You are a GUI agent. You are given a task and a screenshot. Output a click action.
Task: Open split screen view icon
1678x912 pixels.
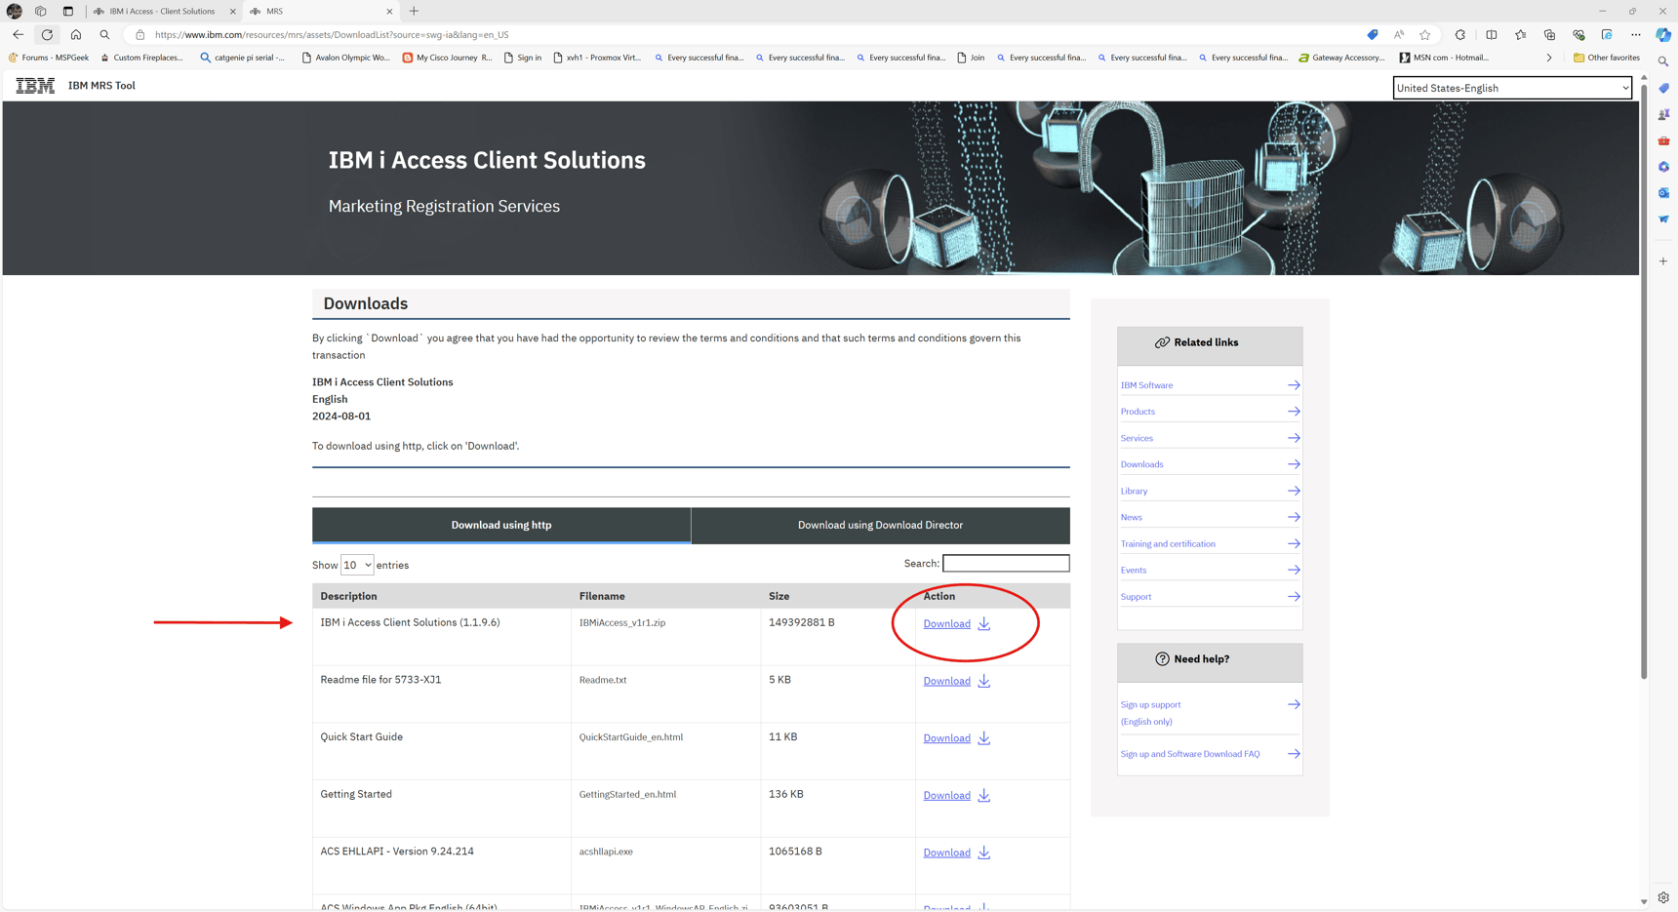[x=1492, y=34]
